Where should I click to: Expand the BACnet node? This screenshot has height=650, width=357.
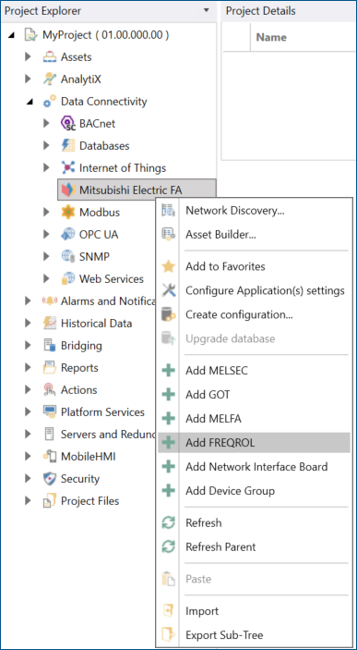46,124
